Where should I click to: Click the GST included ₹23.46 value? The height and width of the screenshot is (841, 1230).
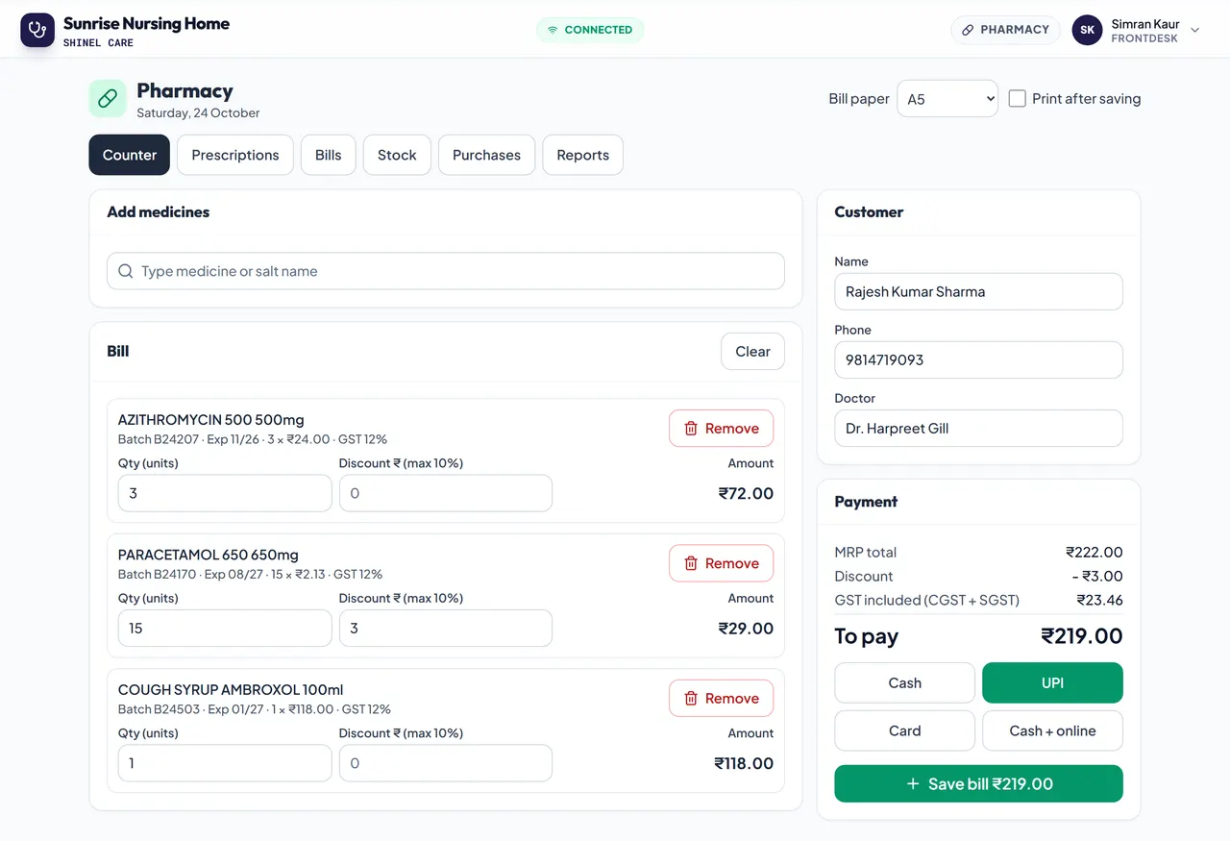(1099, 600)
